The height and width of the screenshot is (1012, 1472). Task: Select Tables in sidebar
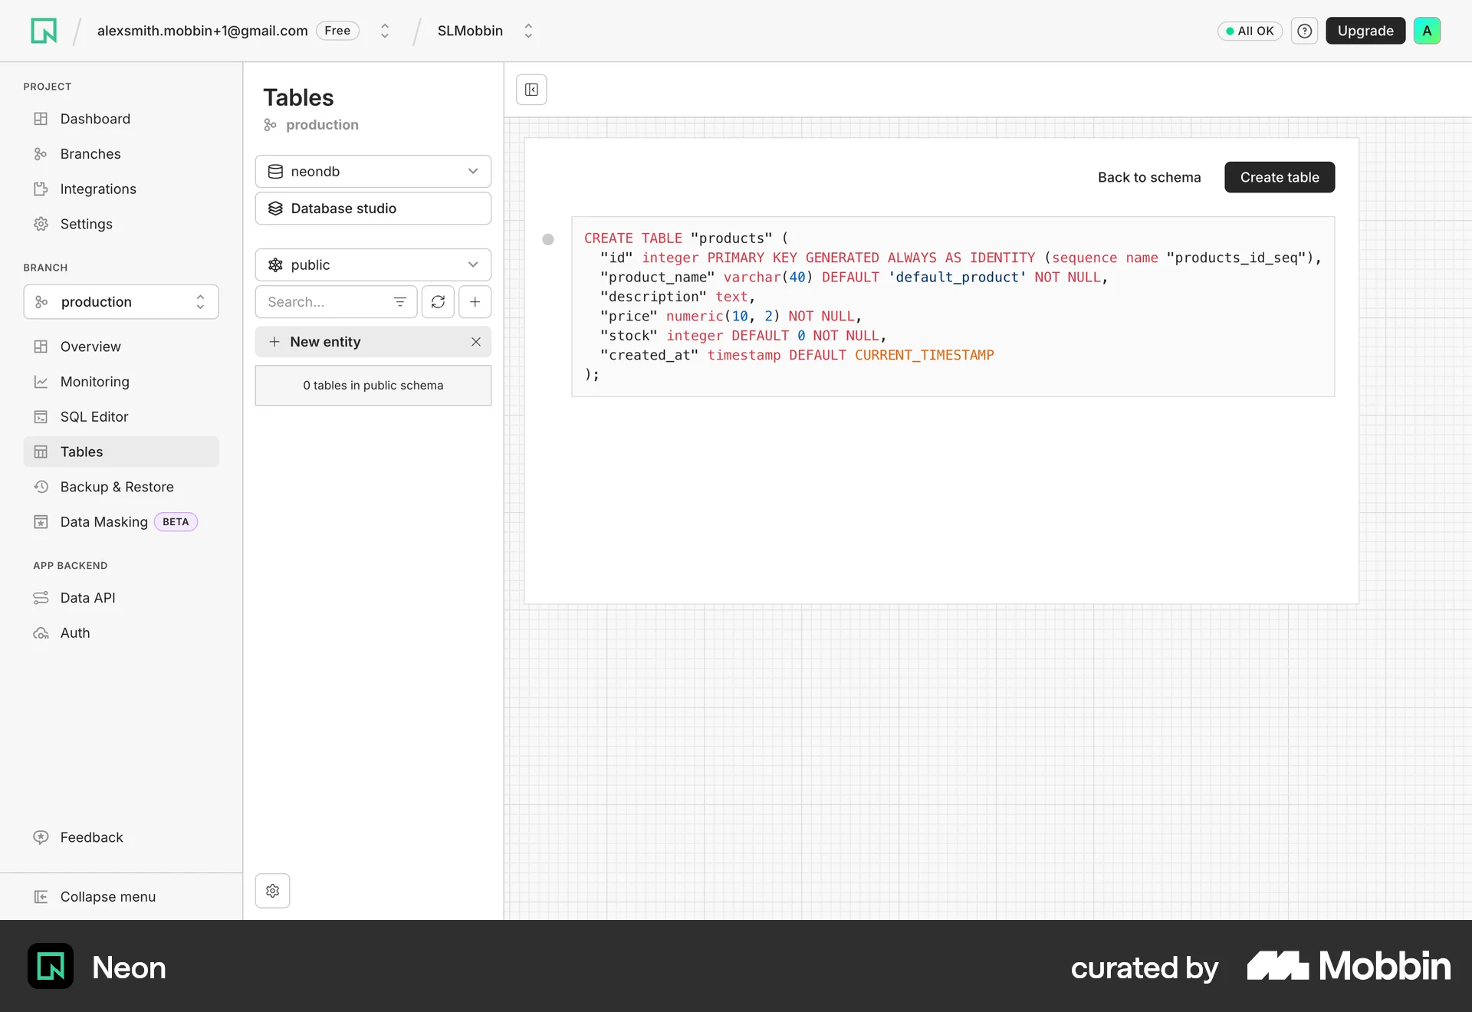tap(121, 452)
